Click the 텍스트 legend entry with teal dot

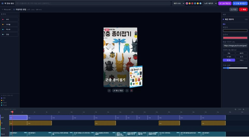click(x=4, y=105)
